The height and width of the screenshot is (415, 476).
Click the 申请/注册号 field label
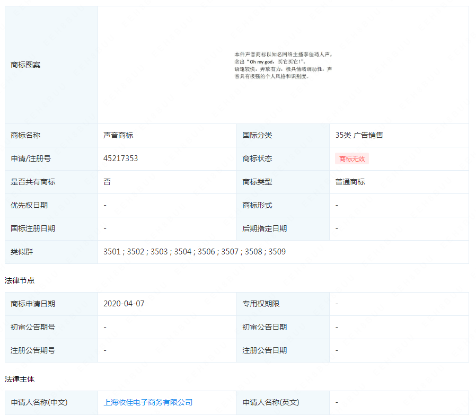[x=31, y=158]
